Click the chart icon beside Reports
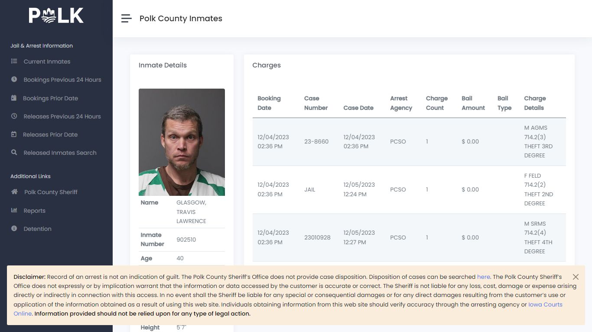 (14, 211)
